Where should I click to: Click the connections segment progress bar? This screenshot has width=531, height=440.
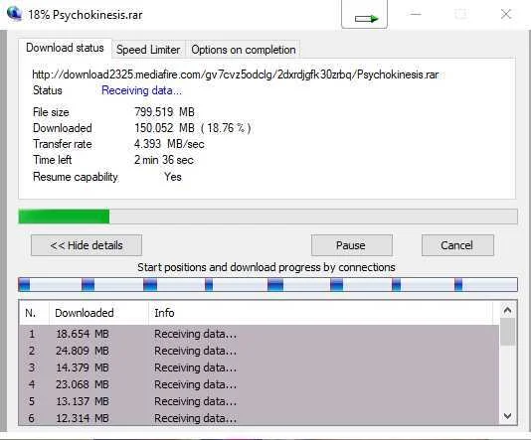(x=267, y=284)
